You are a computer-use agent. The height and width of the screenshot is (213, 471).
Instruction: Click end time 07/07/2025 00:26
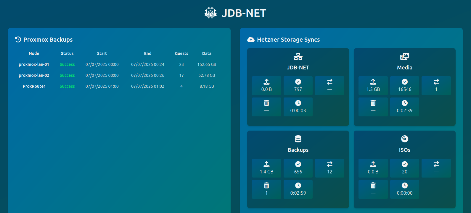[x=148, y=75]
